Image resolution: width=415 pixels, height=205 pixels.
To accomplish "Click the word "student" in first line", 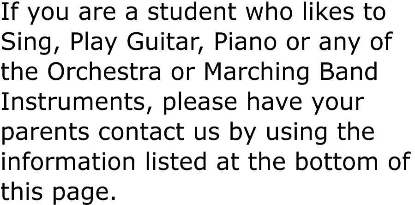I will [192, 12].
